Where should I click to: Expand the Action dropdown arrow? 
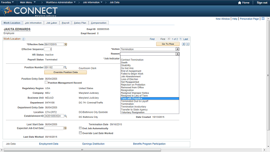(x=177, y=49)
